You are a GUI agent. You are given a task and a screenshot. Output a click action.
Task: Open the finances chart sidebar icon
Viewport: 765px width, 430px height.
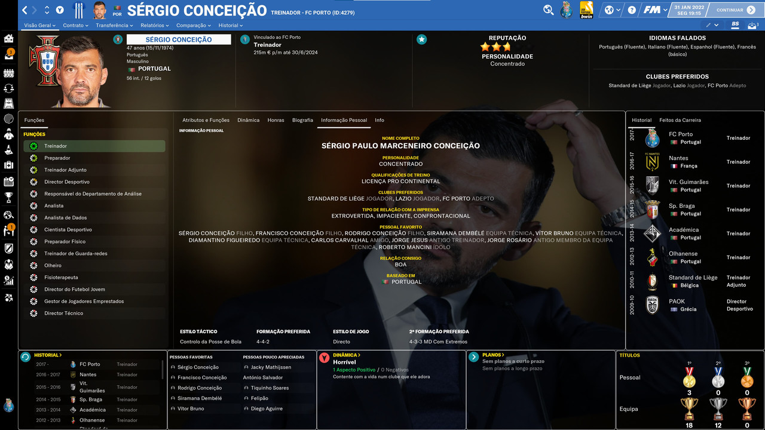point(8,279)
